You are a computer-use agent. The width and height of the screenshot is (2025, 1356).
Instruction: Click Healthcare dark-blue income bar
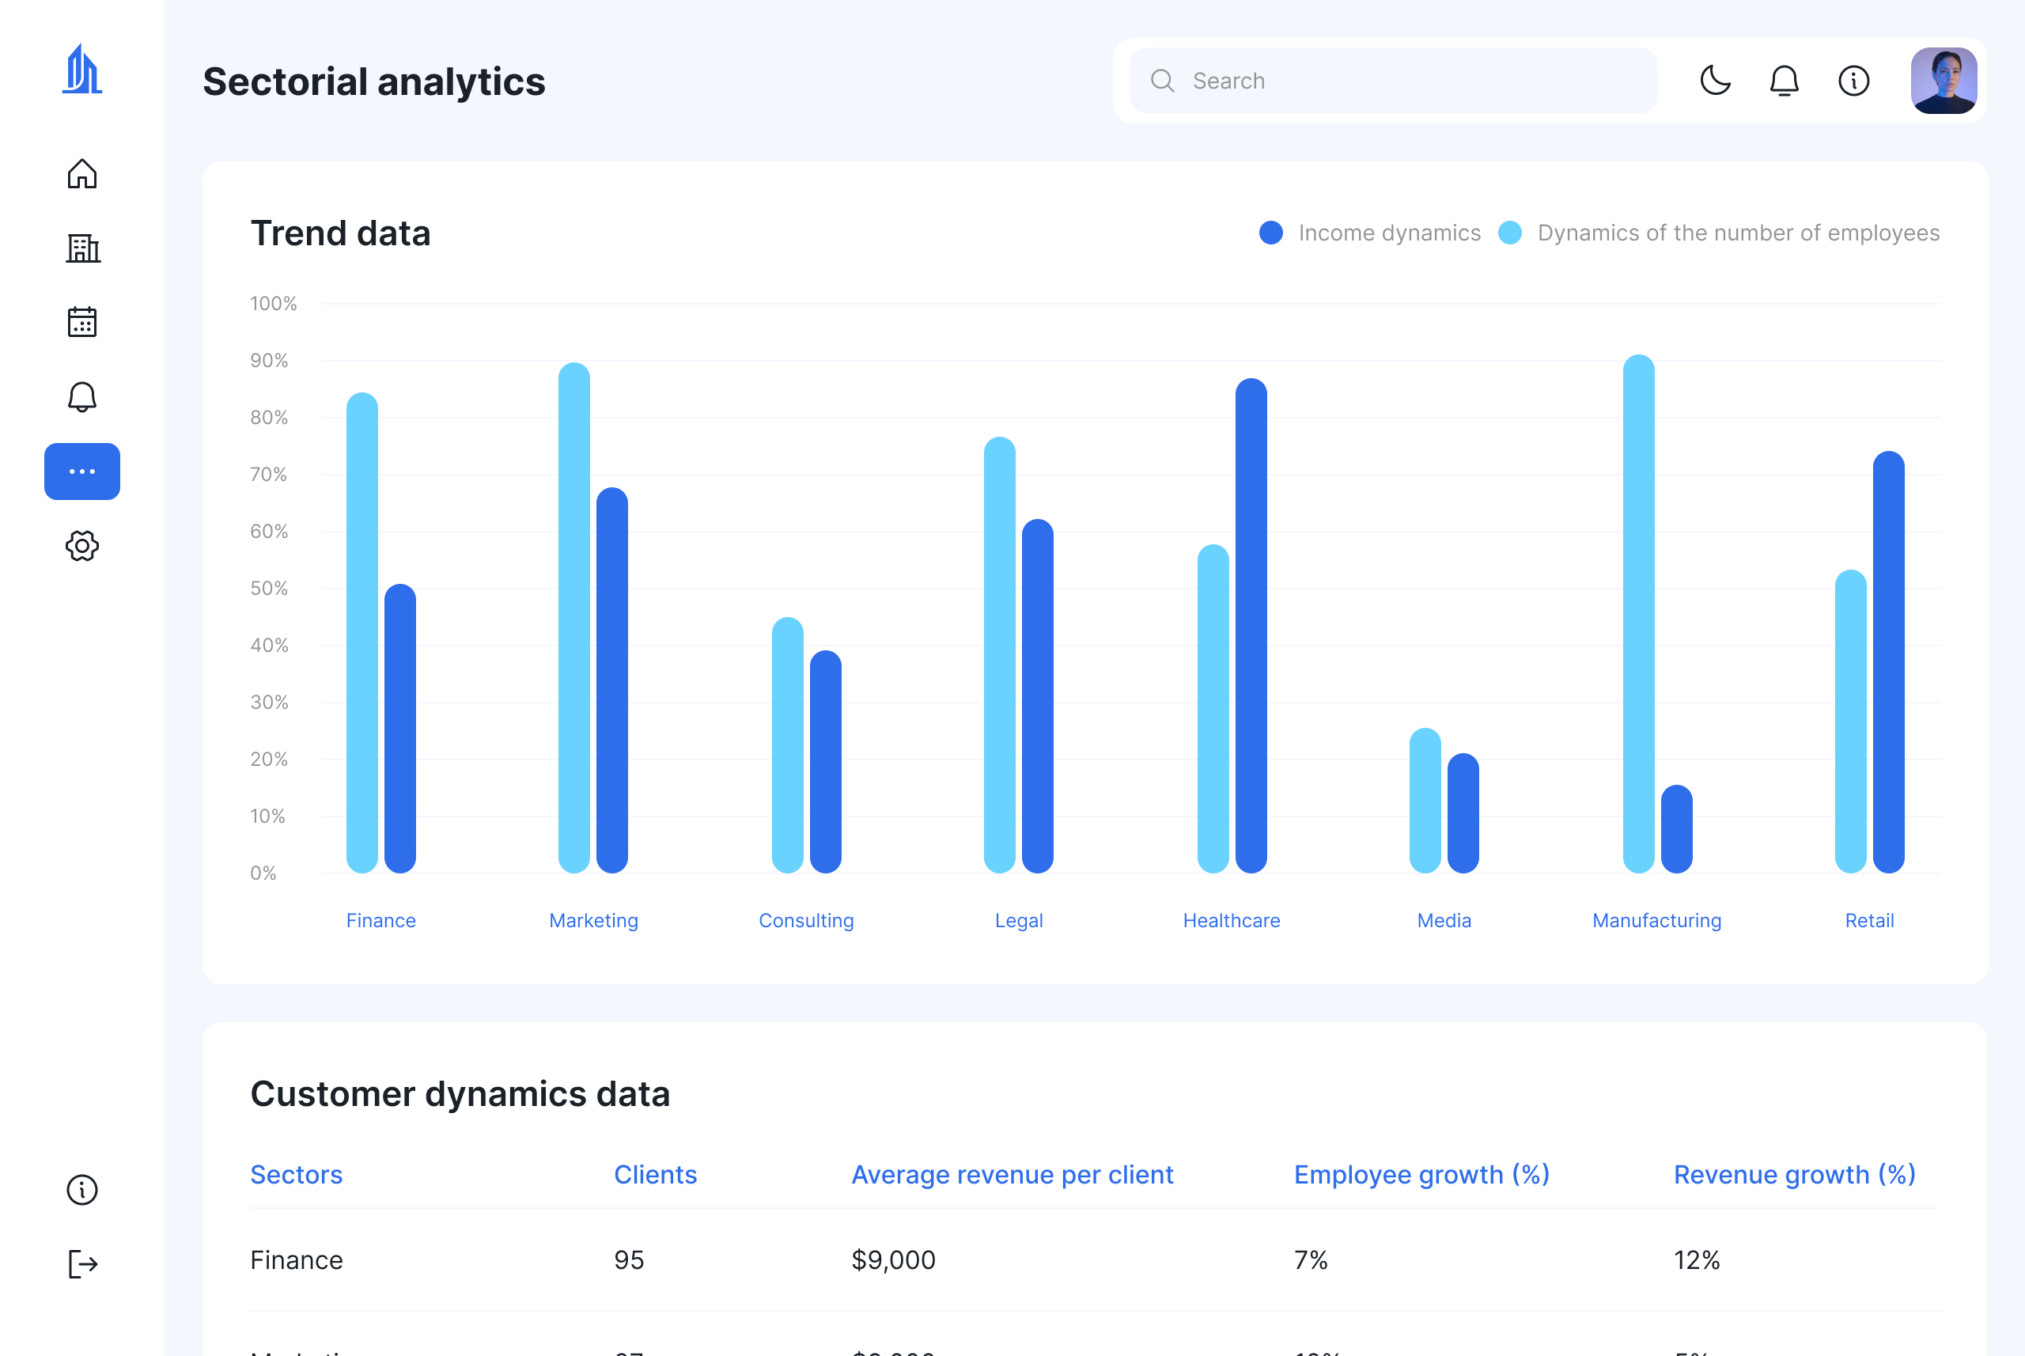point(1251,625)
